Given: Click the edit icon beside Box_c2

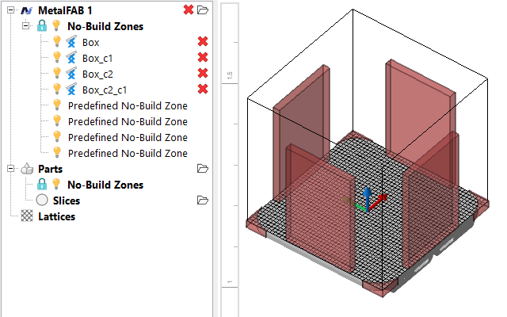Looking at the screenshot, I should click(x=71, y=74).
